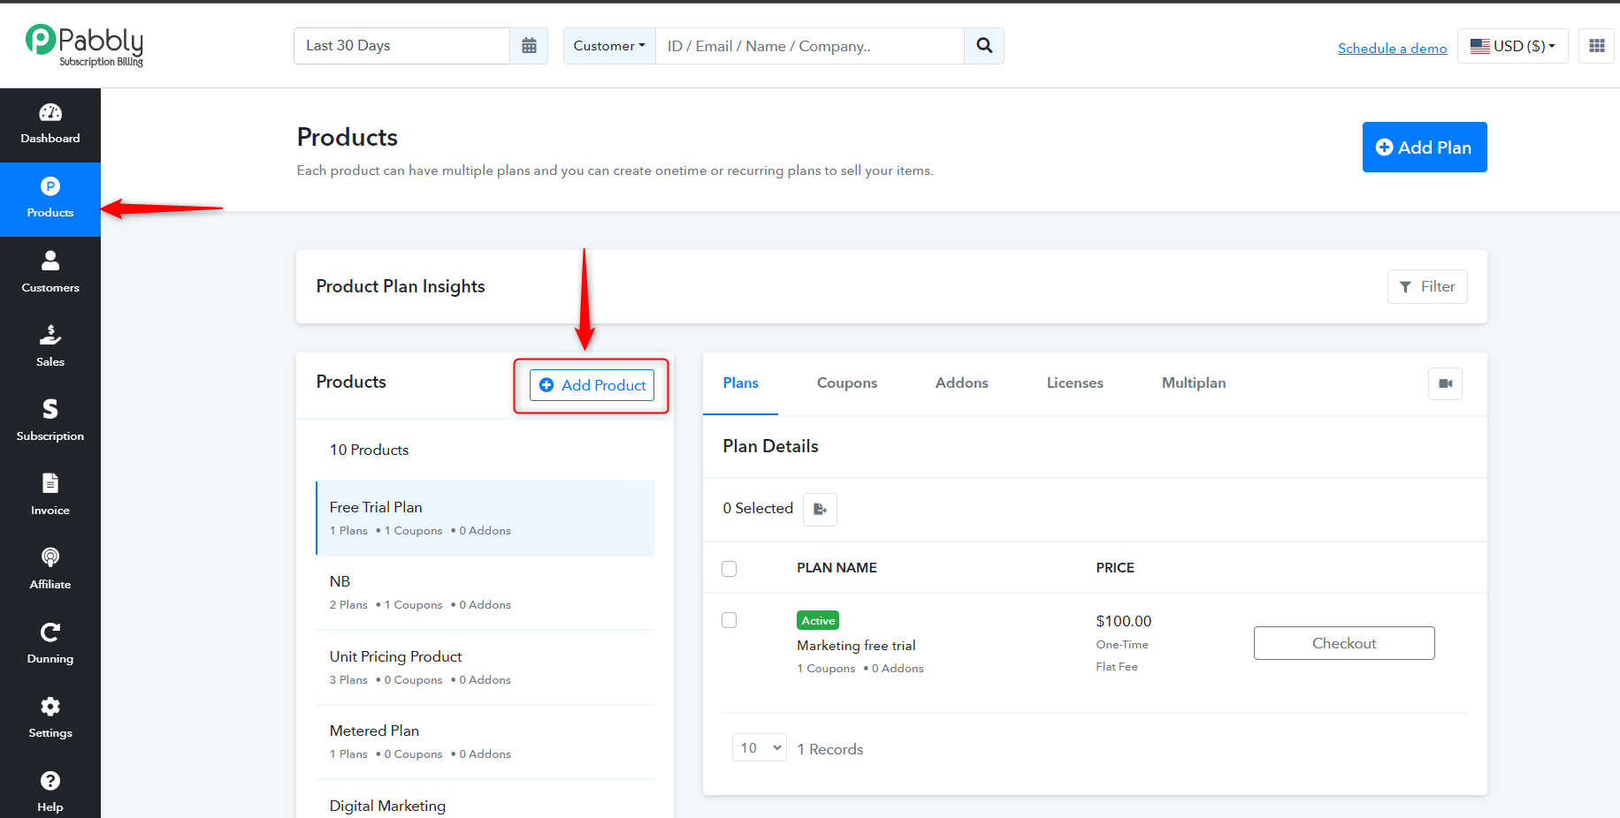The image size is (1620, 818).
Task: Open the Dashboard sidebar icon
Action: tap(50, 125)
